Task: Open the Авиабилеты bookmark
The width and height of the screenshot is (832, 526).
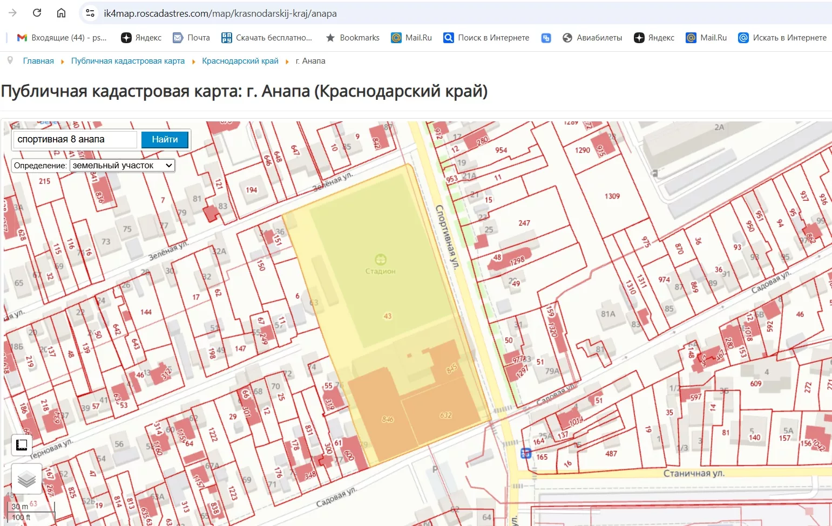Action: click(x=592, y=38)
